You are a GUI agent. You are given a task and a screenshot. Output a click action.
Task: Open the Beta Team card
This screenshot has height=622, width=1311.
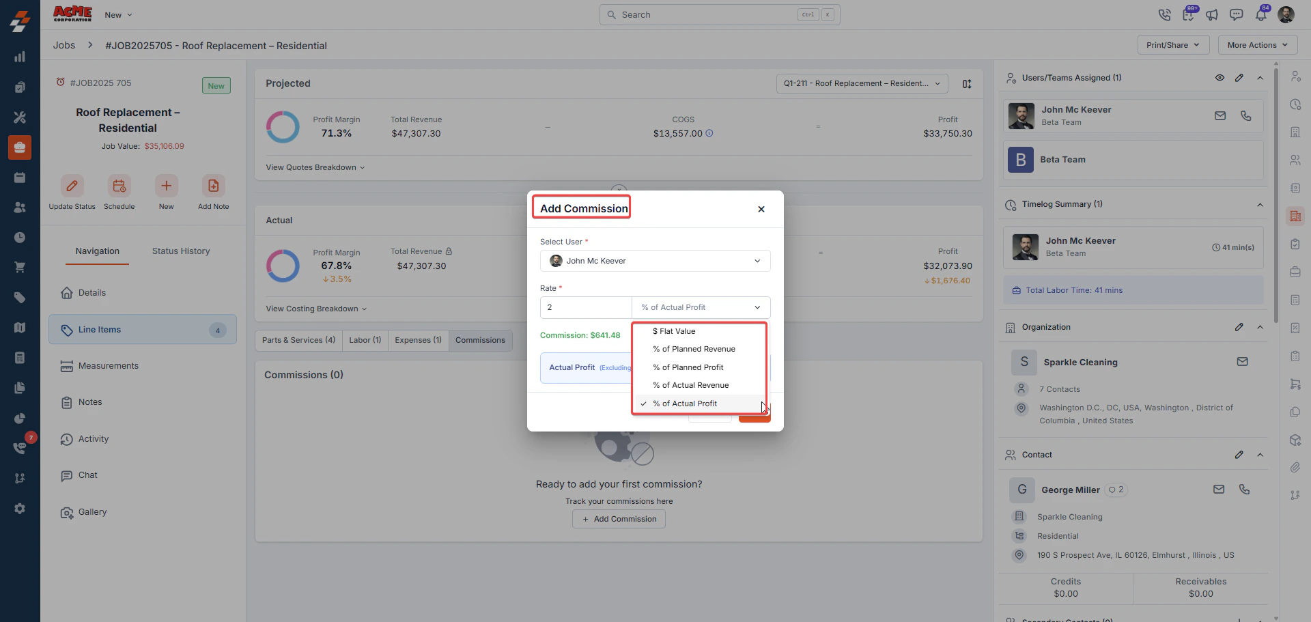tap(1133, 160)
